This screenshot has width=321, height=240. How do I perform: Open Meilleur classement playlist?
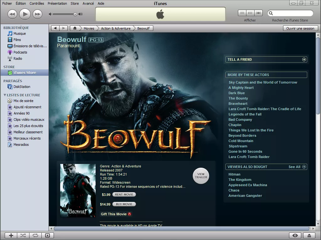pos(24,132)
